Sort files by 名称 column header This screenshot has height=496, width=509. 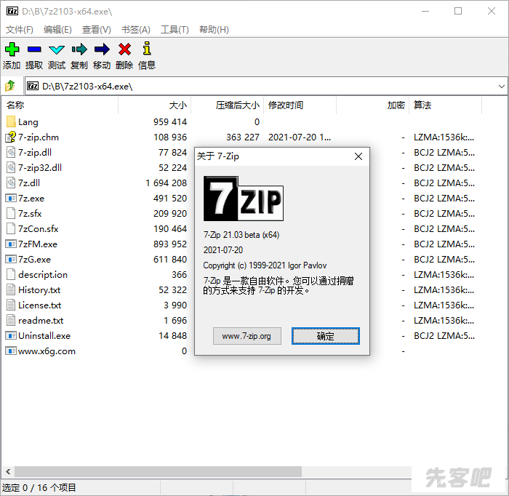click(16, 105)
